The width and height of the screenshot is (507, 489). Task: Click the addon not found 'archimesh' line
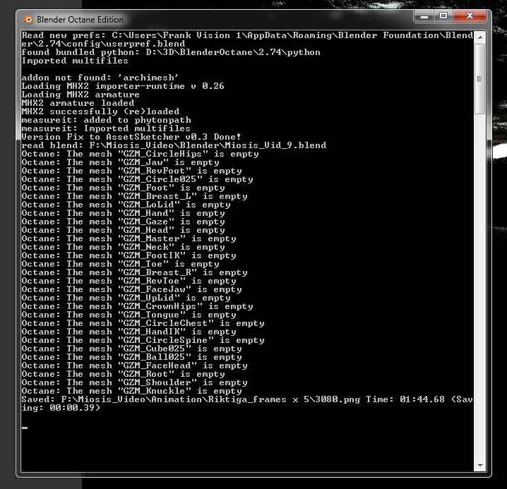pyautogui.click(x=100, y=78)
